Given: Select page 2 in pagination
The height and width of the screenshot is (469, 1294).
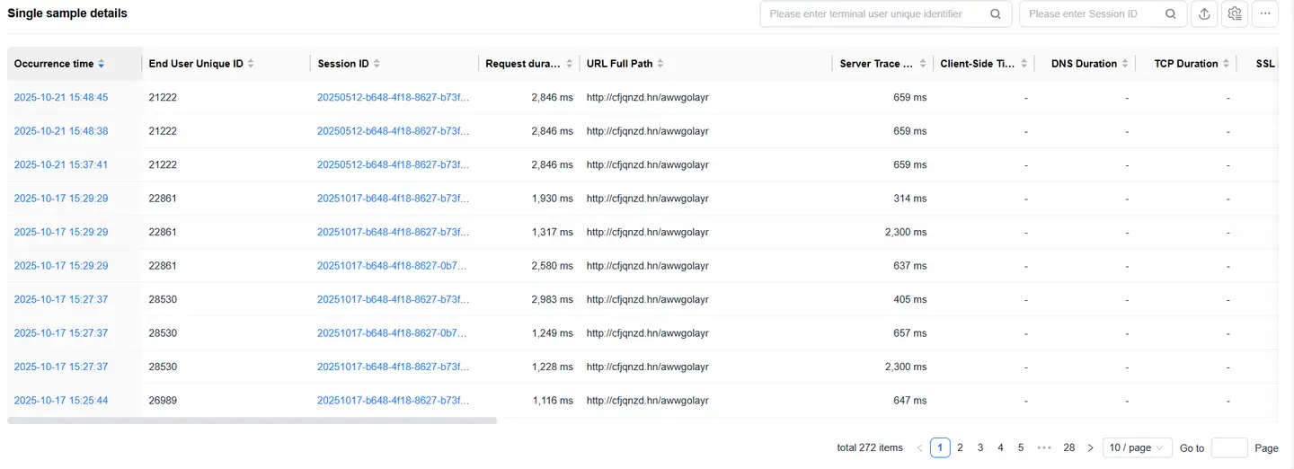Looking at the screenshot, I should (960, 447).
